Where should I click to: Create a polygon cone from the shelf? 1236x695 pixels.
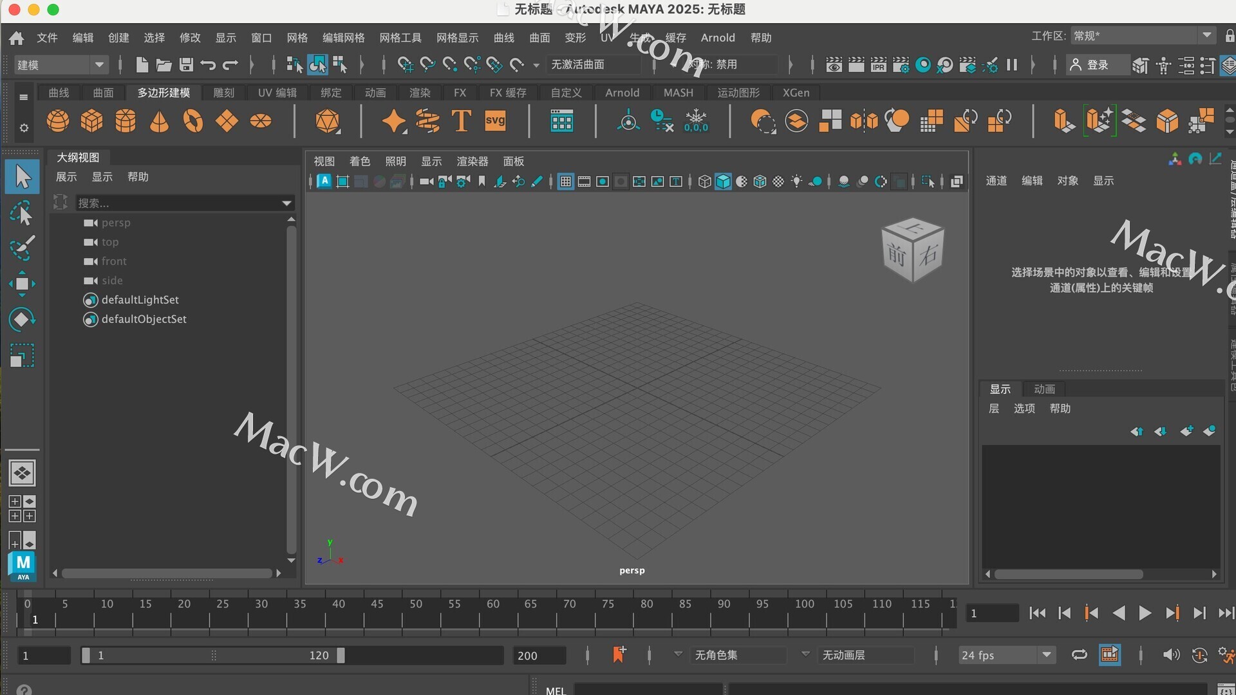[x=159, y=121]
